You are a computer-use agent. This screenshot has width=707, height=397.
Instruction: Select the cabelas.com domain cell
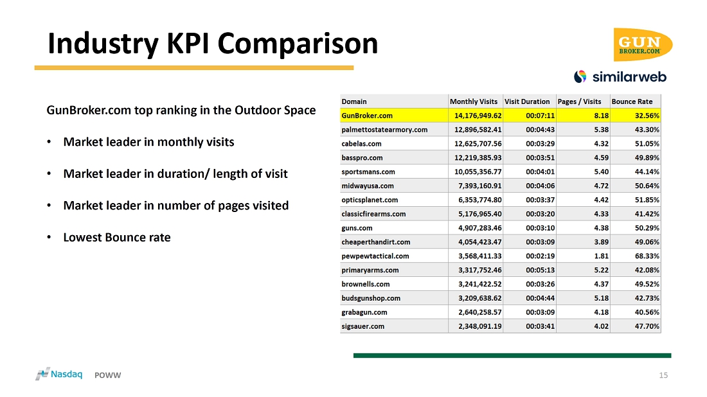pos(394,143)
